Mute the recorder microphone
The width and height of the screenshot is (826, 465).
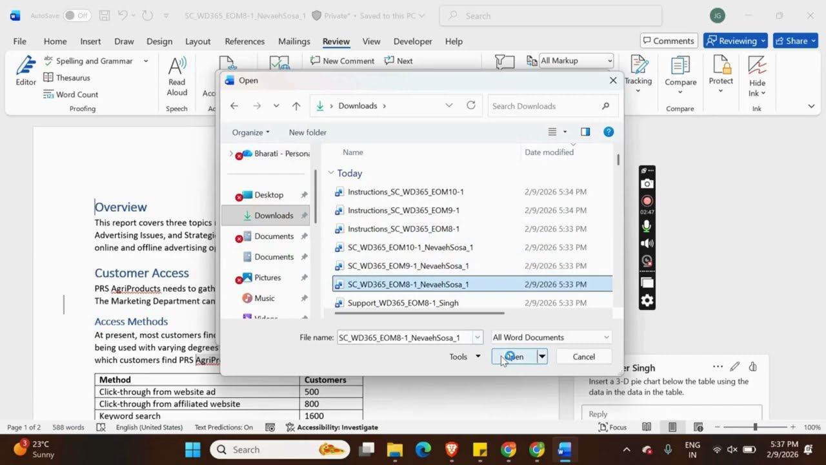coord(647,226)
